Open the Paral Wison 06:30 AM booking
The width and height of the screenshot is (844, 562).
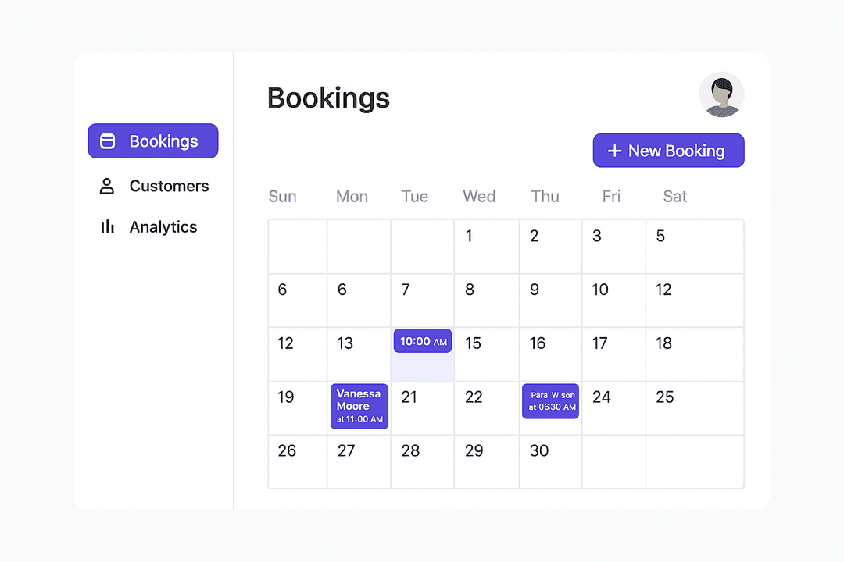551,401
